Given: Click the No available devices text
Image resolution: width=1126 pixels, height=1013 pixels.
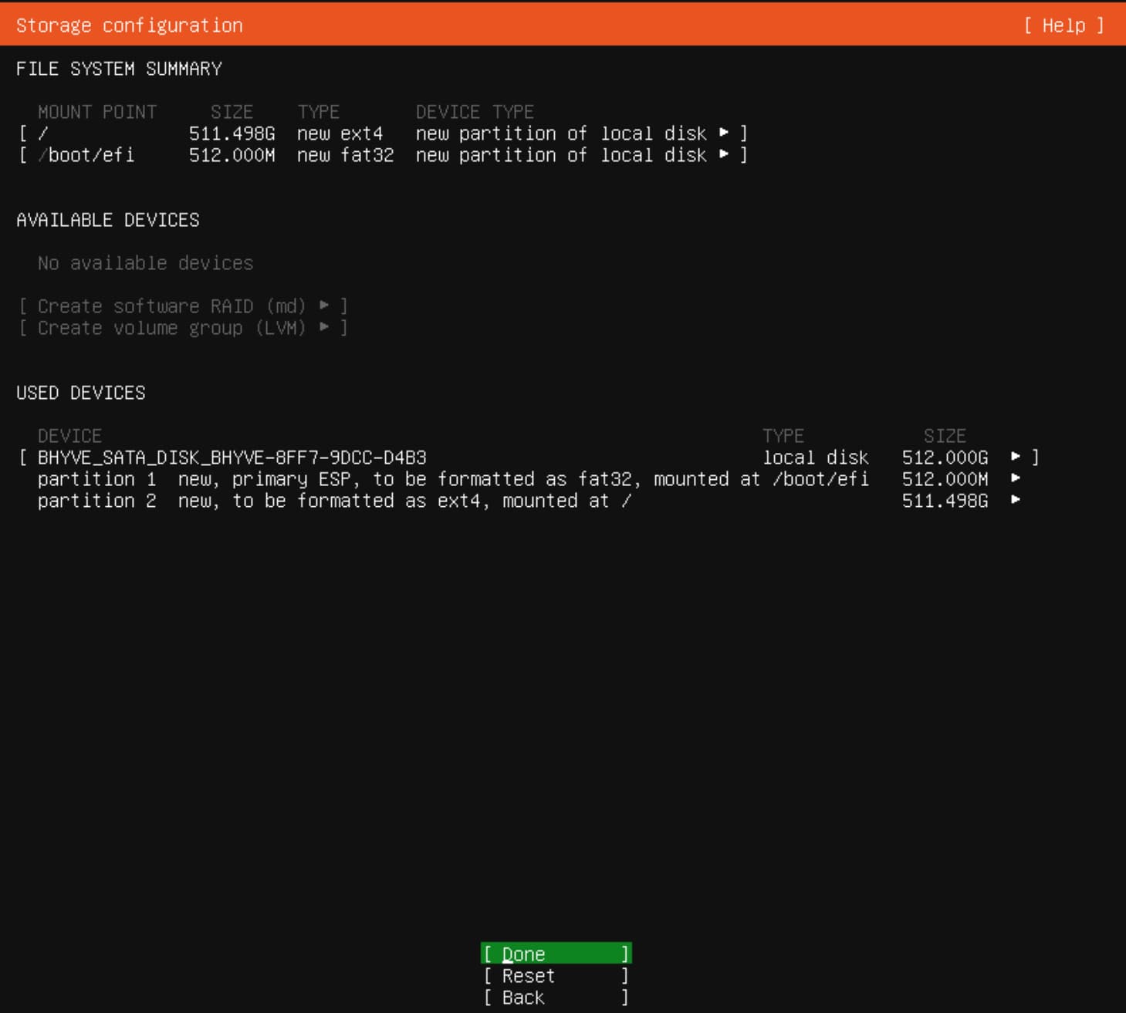Looking at the screenshot, I should point(145,263).
